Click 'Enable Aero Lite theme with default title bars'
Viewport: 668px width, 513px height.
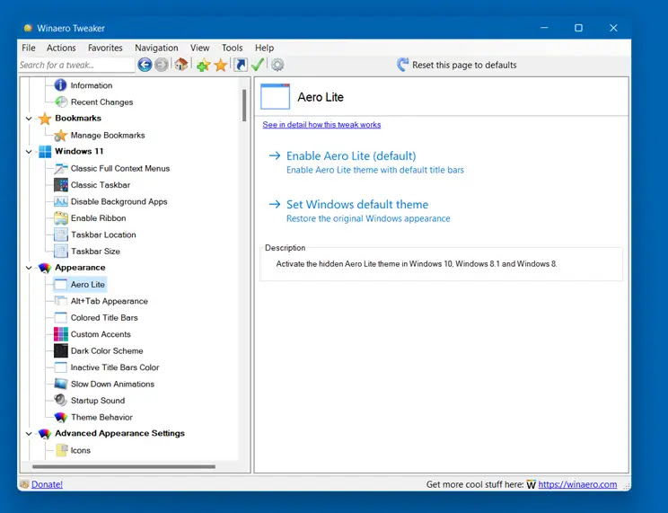(x=375, y=170)
